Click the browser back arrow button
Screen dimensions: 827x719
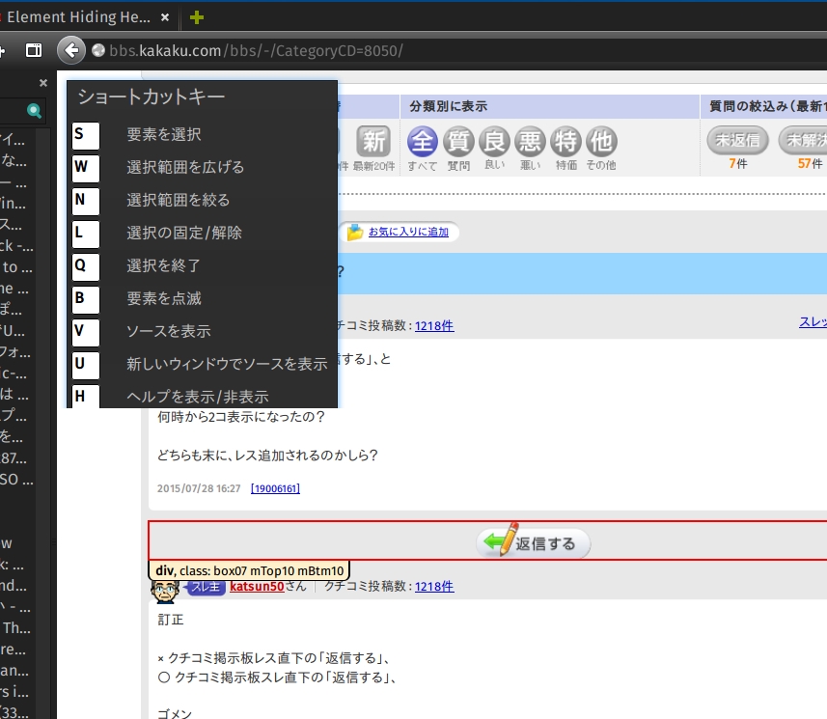tap(70, 50)
